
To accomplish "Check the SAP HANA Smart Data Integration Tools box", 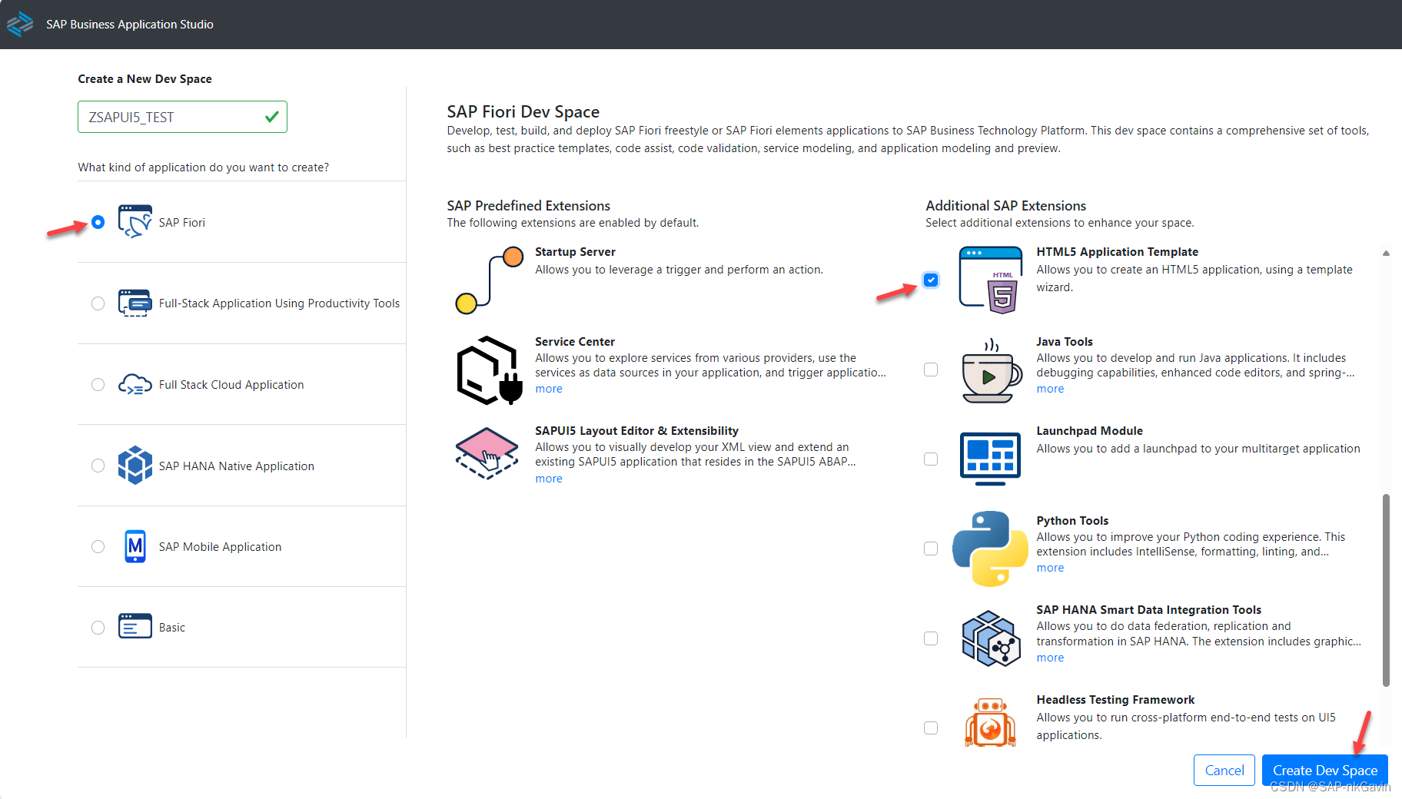I will [931, 638].
